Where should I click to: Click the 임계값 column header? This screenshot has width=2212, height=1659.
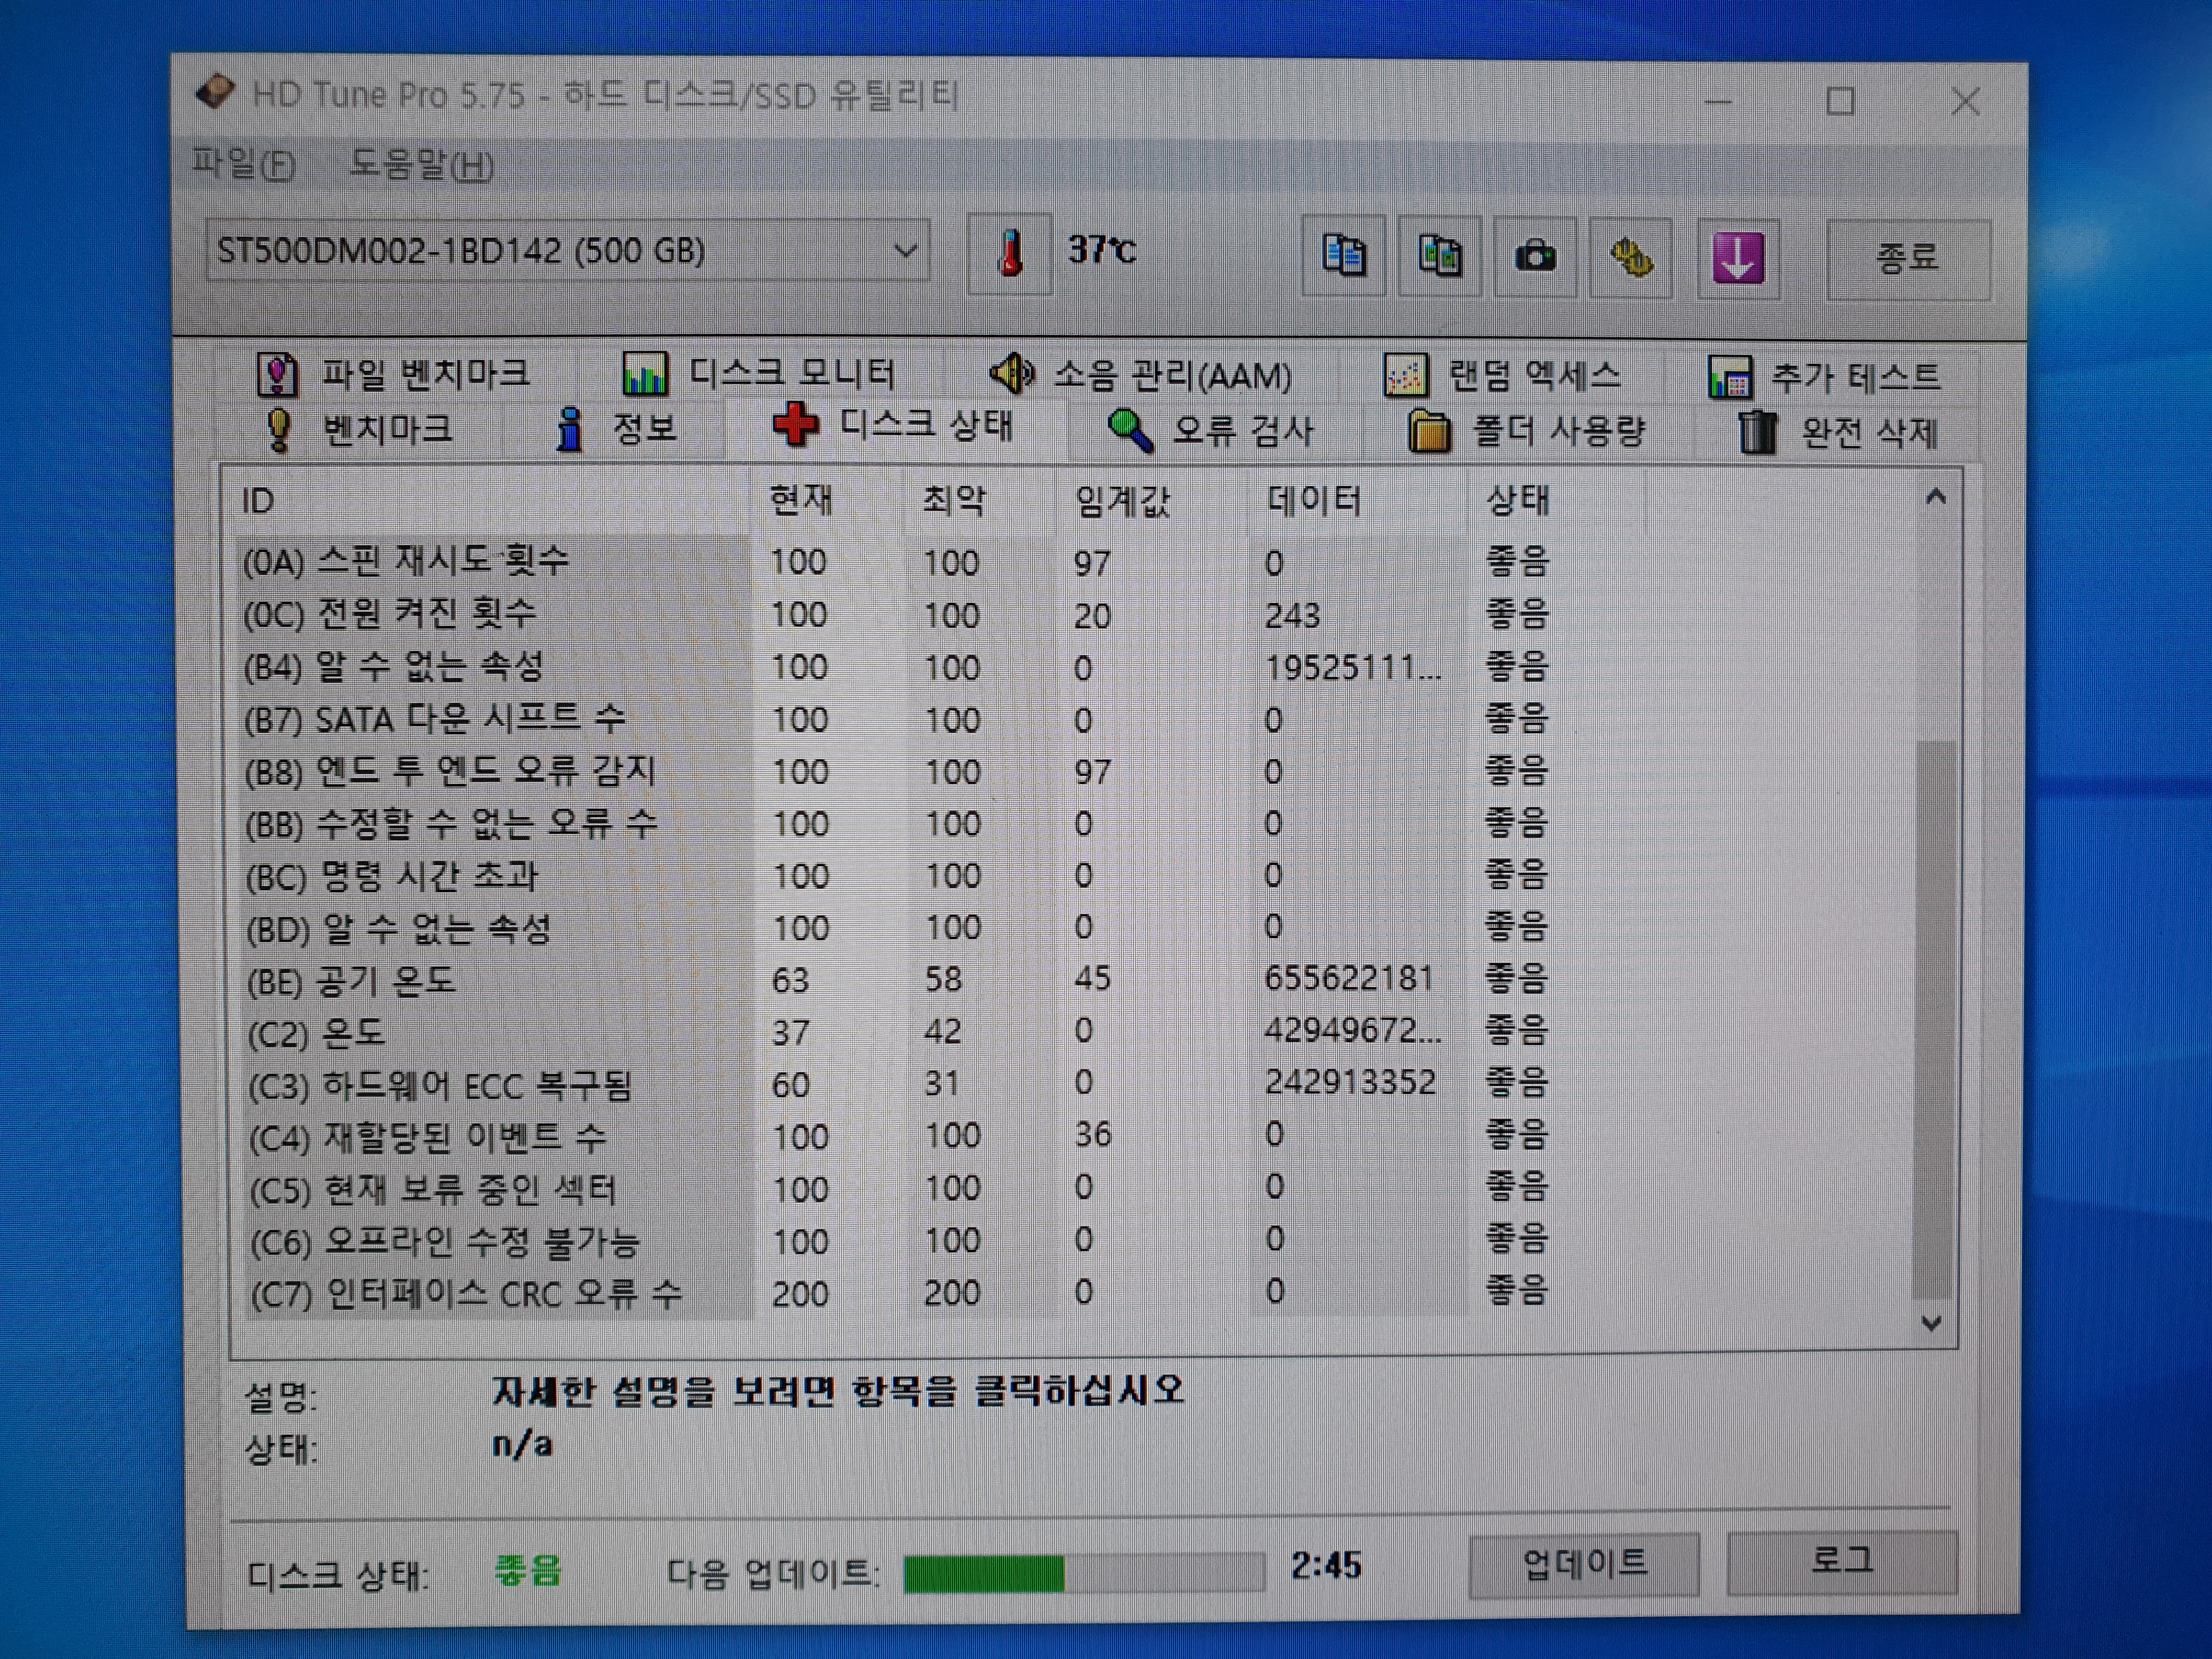tap(1151, 499)
